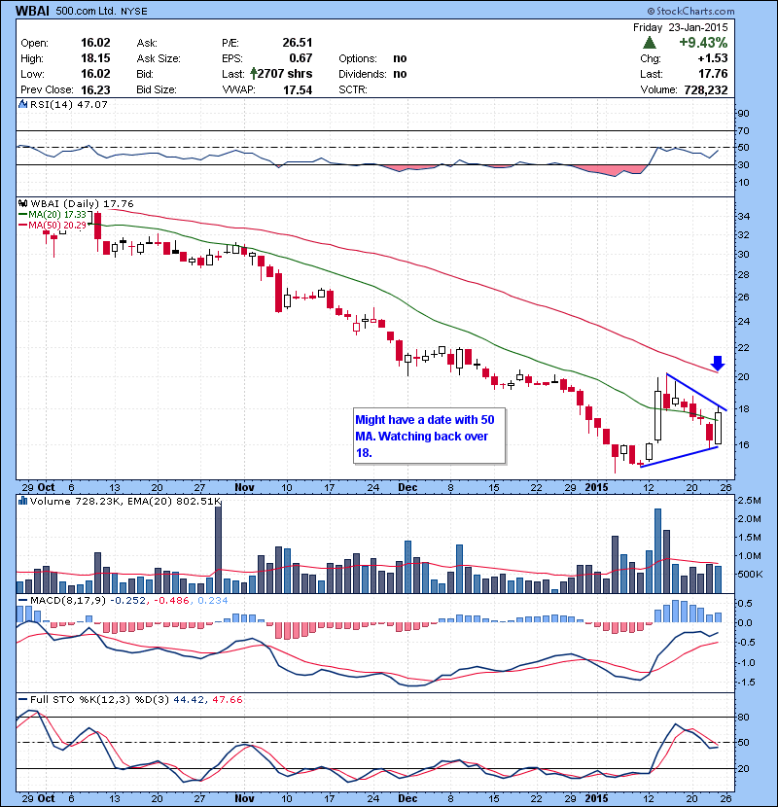This screenshot has width=778, height=807.
Task: Click the Nov label below the price chart
Action: tap(244, 487)
